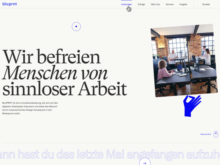Image resolution: width=220 pixels, height=165 pixels.
Task: Click the tilted office team photo
Action: [x=184, y=60]
